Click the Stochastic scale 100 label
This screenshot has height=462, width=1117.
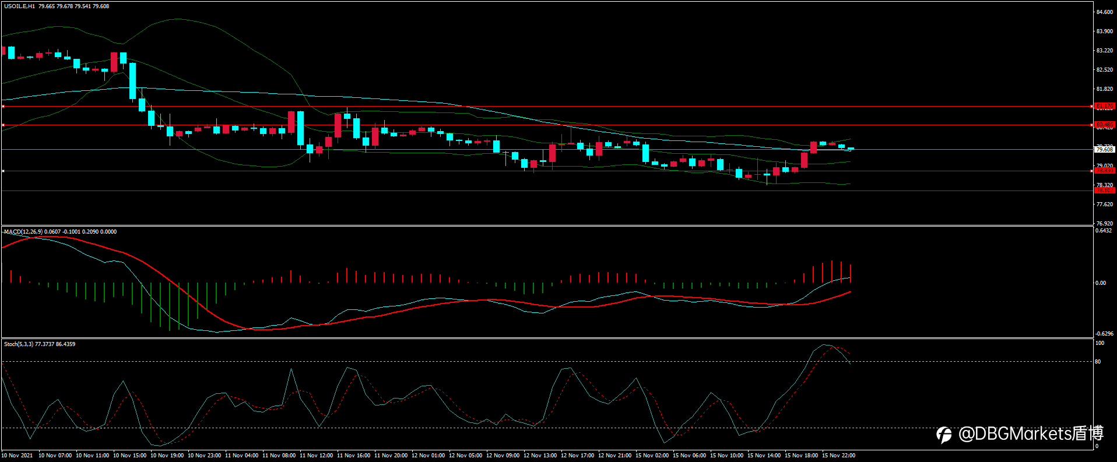pos(1100,343)
